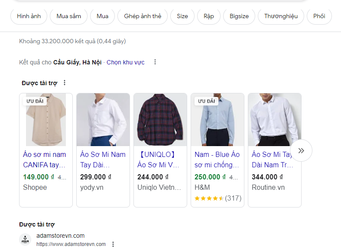Viewport: 341px width, 249px height.
Task: Click the 299.000 đ price
Action: click(96, 177)
